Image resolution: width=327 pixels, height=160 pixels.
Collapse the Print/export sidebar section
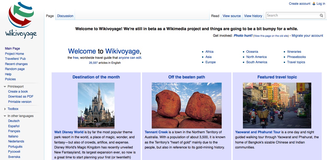[x=5, y=87]
